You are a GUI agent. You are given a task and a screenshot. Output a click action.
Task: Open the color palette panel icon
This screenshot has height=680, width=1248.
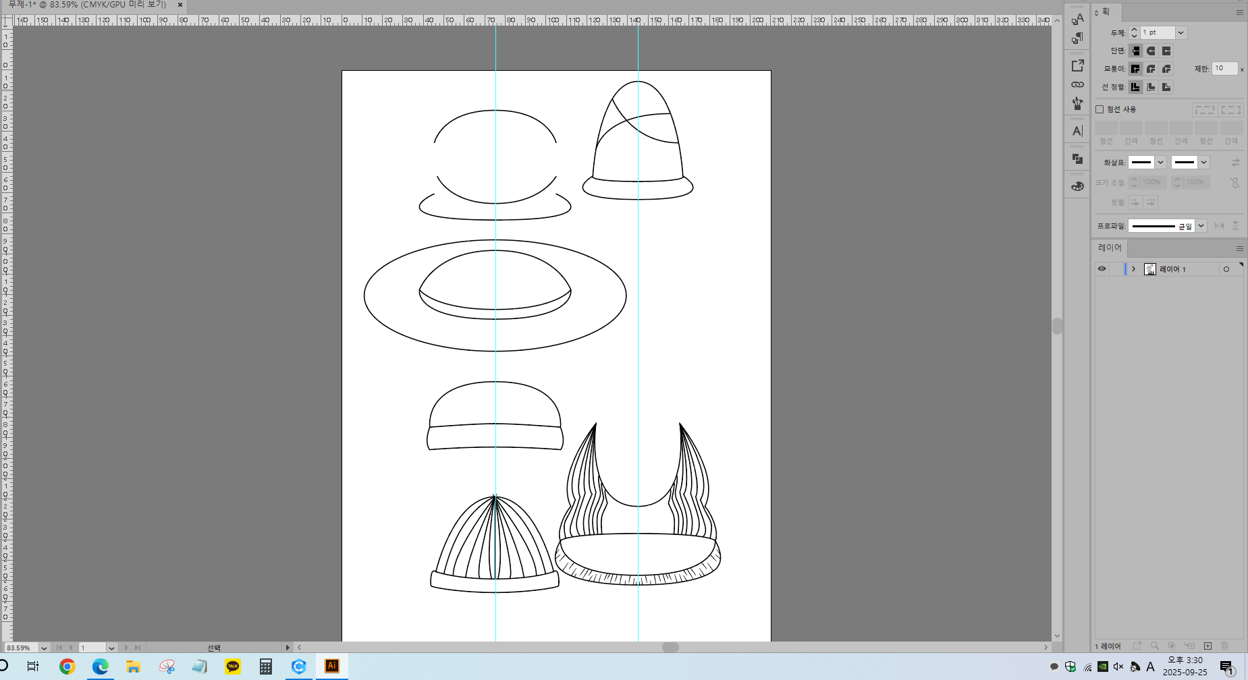tap(1077, 186)
